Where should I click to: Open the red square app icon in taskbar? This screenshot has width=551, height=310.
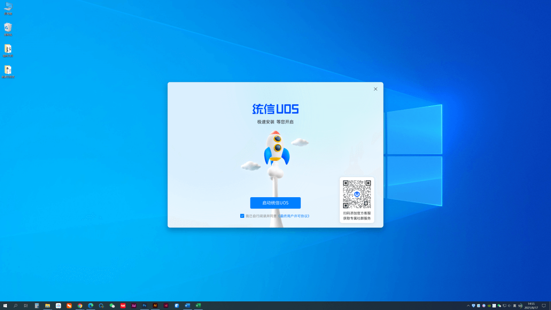123,306
